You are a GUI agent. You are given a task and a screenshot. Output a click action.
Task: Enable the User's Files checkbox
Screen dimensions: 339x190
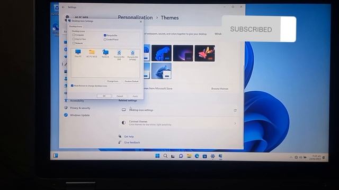(x=74, y=39)
